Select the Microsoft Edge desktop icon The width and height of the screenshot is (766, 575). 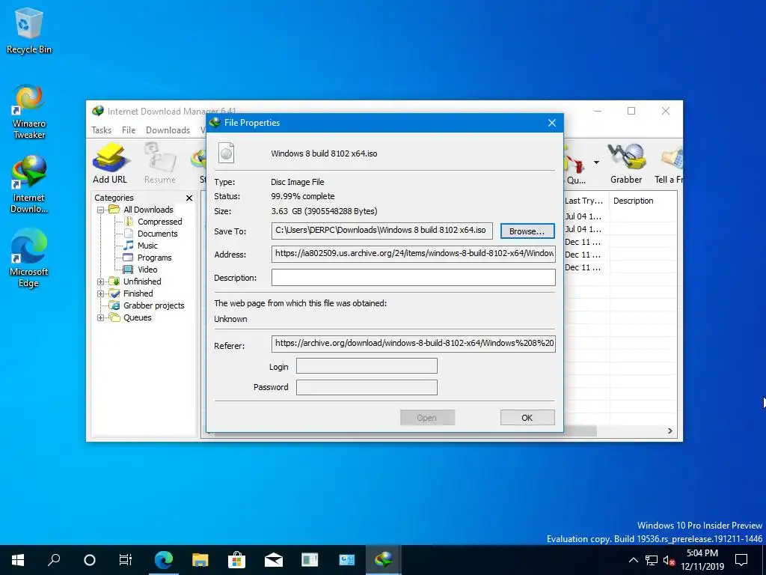29,258
